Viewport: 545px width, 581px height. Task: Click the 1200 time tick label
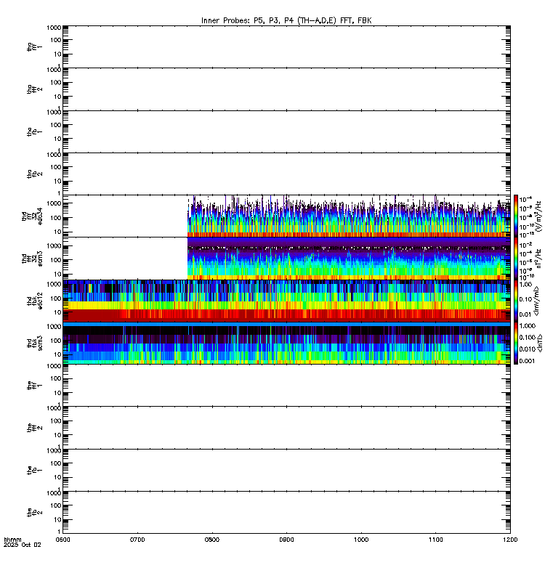tap(510, 540)
